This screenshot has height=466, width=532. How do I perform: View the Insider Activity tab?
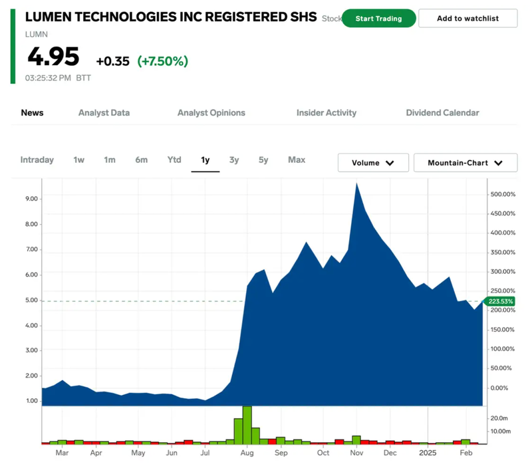pos(326,113)
